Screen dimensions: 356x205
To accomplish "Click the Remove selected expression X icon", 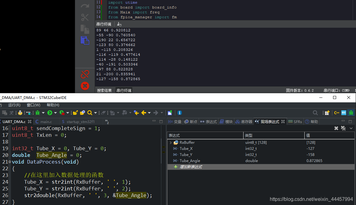I will point(336,128).
